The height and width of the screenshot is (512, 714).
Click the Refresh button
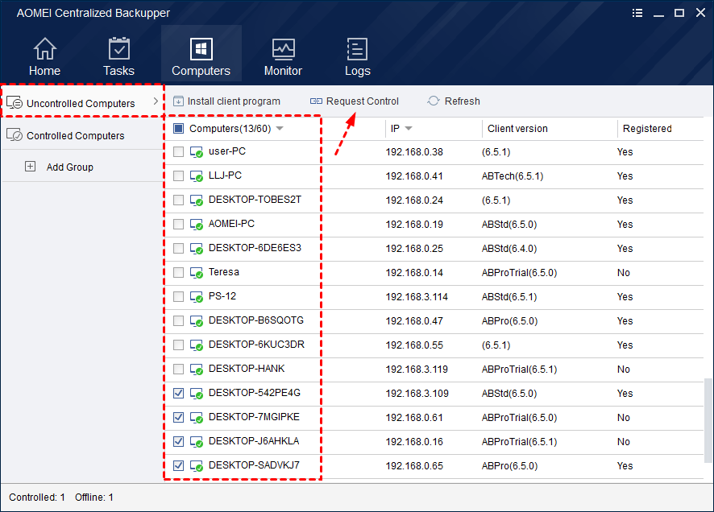click(454, 101)
